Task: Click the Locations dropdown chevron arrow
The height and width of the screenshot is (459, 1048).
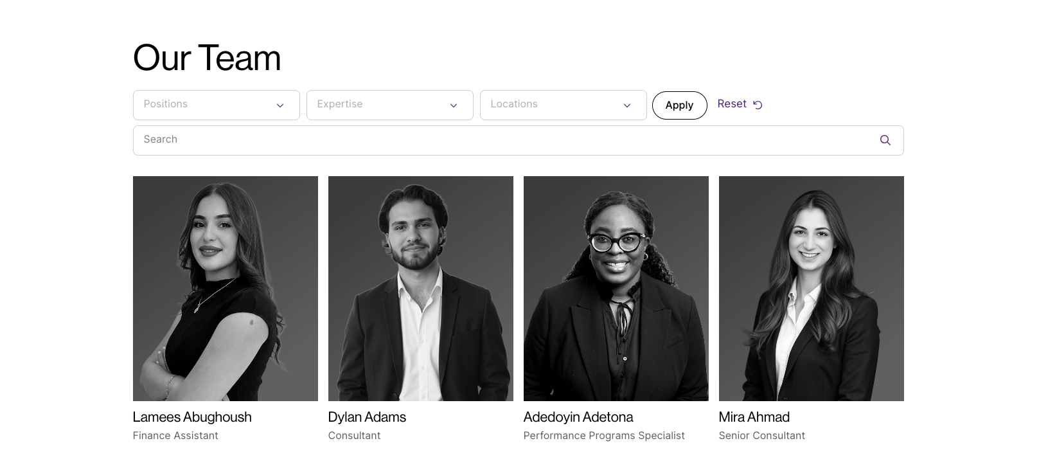Action: (627, 105)
